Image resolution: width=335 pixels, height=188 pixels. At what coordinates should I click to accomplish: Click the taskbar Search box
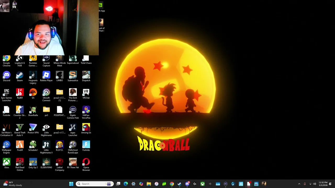[x=94, y=184]
